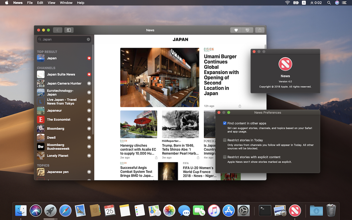Open the Apple menu

click(7, 3)
